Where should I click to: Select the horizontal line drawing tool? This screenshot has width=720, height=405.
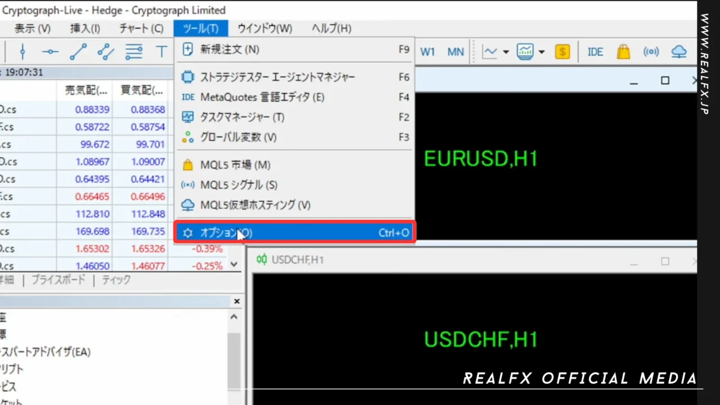point(49,52)
